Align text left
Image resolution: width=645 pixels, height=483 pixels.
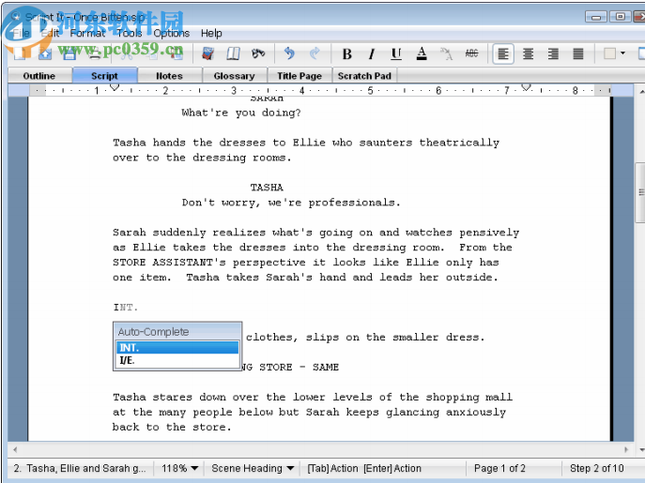503,53
